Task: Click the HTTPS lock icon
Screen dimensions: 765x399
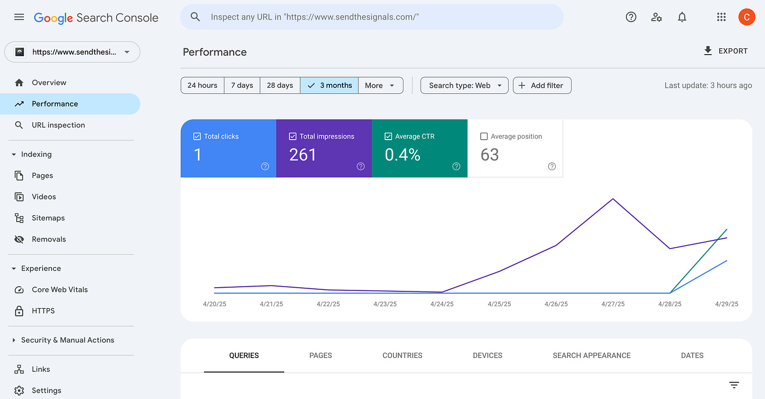Action: click(19, 311)
